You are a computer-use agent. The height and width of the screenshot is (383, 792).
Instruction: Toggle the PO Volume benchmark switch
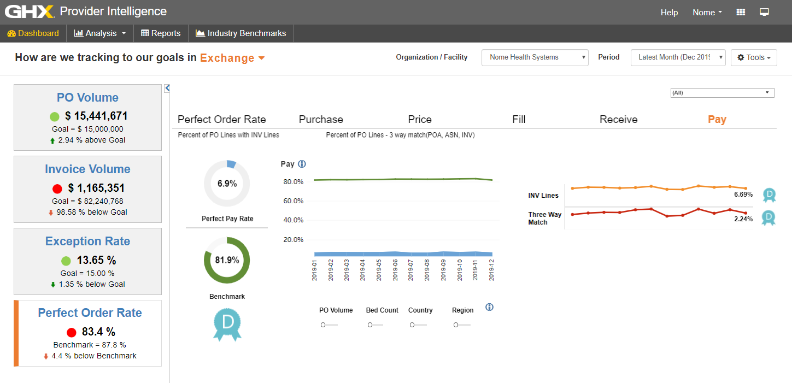point(328,325)
